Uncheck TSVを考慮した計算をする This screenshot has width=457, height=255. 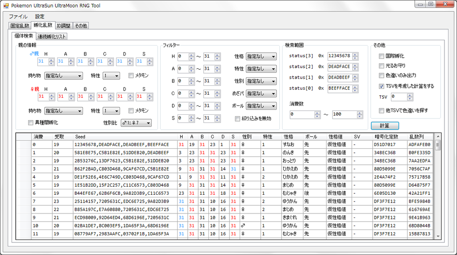[382, 86]
